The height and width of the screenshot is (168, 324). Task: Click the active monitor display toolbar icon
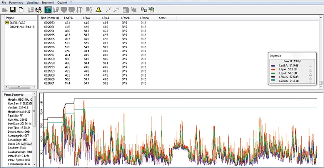[x=48, y=9]
